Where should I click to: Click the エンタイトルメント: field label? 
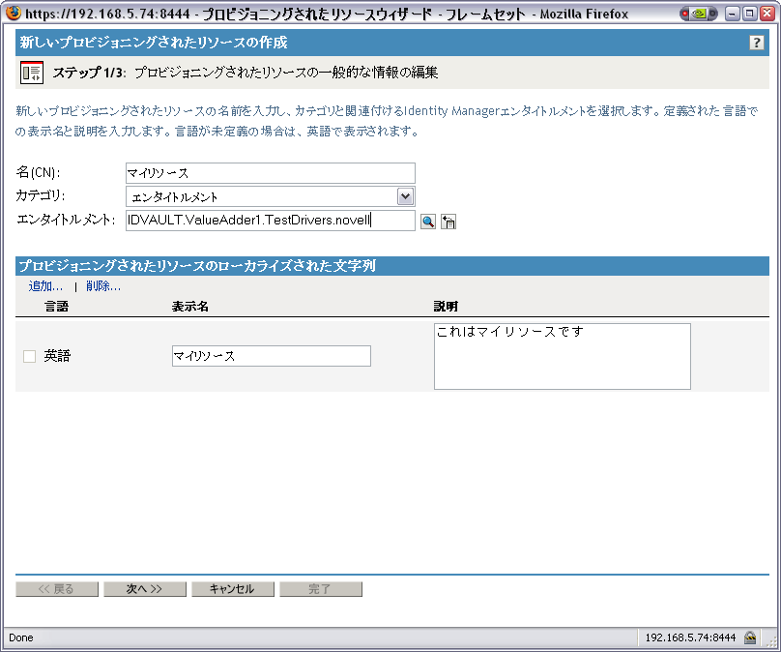point(67,220)
